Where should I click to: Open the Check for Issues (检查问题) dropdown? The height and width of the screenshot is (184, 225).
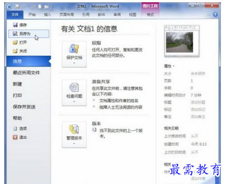(x=74, y=93)
